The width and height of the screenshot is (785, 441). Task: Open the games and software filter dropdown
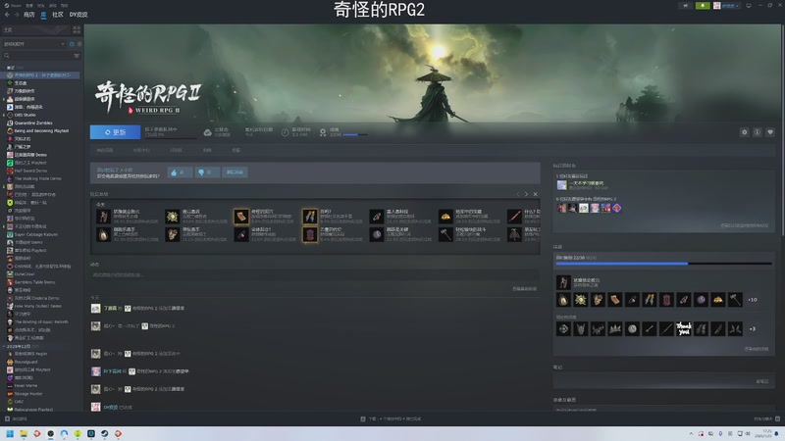coord(34,44)
